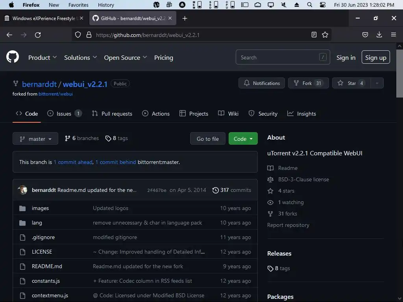Click the images folder icon

[22, 208]
